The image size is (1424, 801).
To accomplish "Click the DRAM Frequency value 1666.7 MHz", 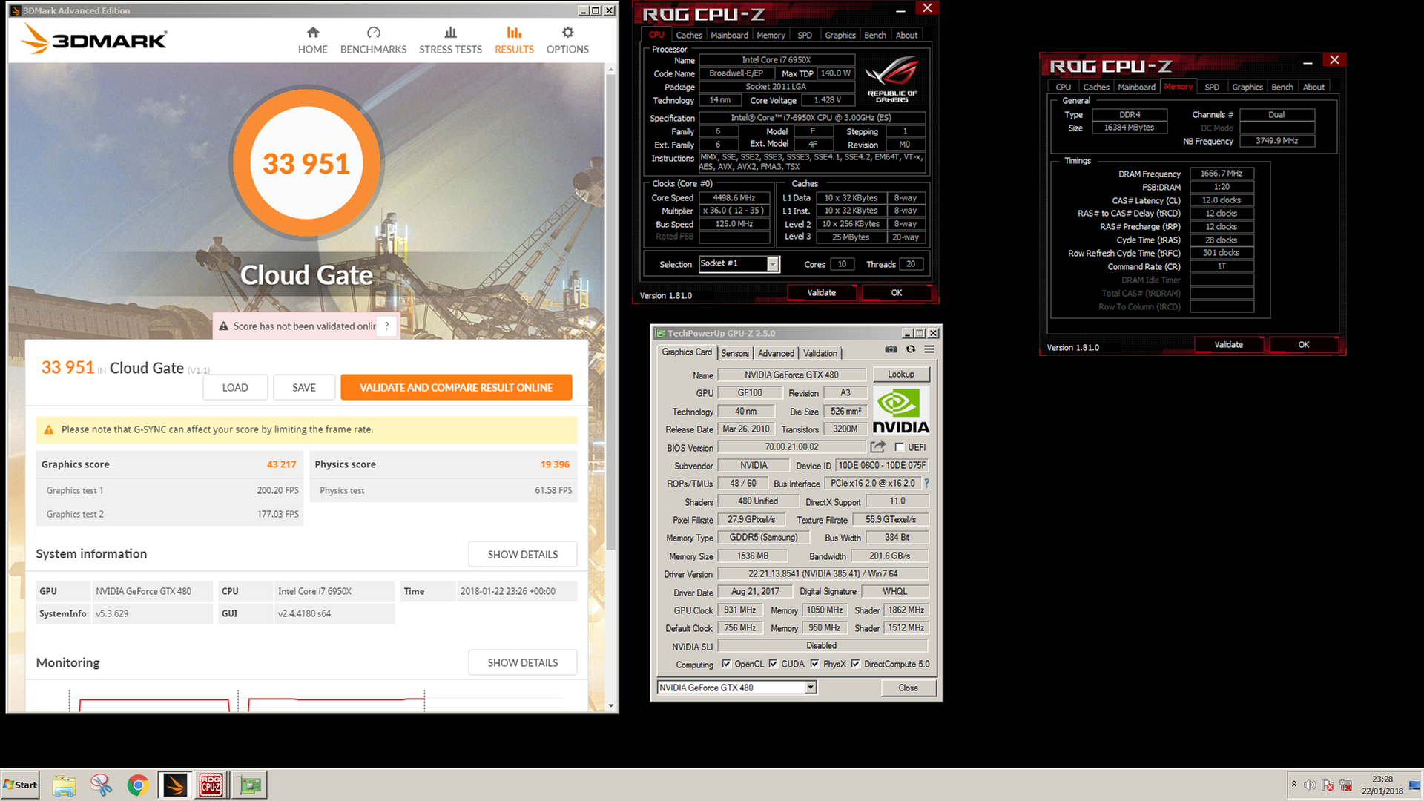I will [x=1221, y=174].
